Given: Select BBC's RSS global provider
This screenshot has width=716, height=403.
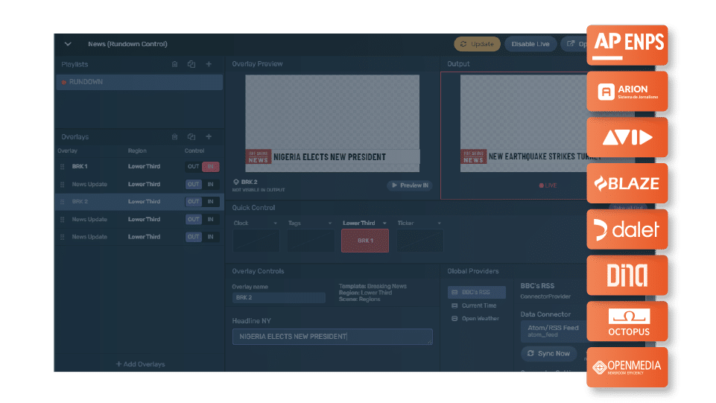Looking at the screenshot, I should point(477,293).
